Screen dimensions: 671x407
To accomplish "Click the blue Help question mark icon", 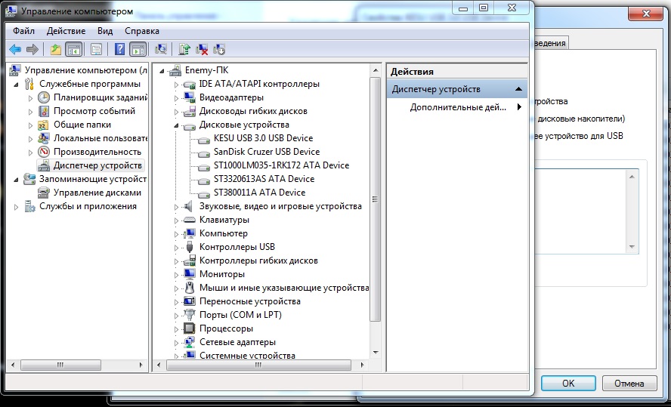I will (120, 50).
